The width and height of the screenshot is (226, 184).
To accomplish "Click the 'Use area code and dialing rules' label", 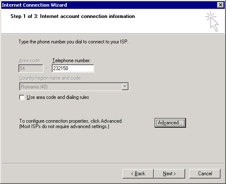I will pyautogui.click(x=58, y=97).
